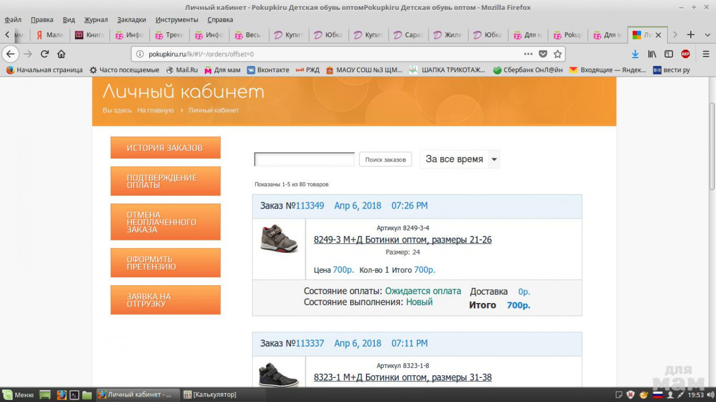This screenshot has width=716, height=402.
Task: Click the Adblock Plus icon
Action: (x=685, y=54)
